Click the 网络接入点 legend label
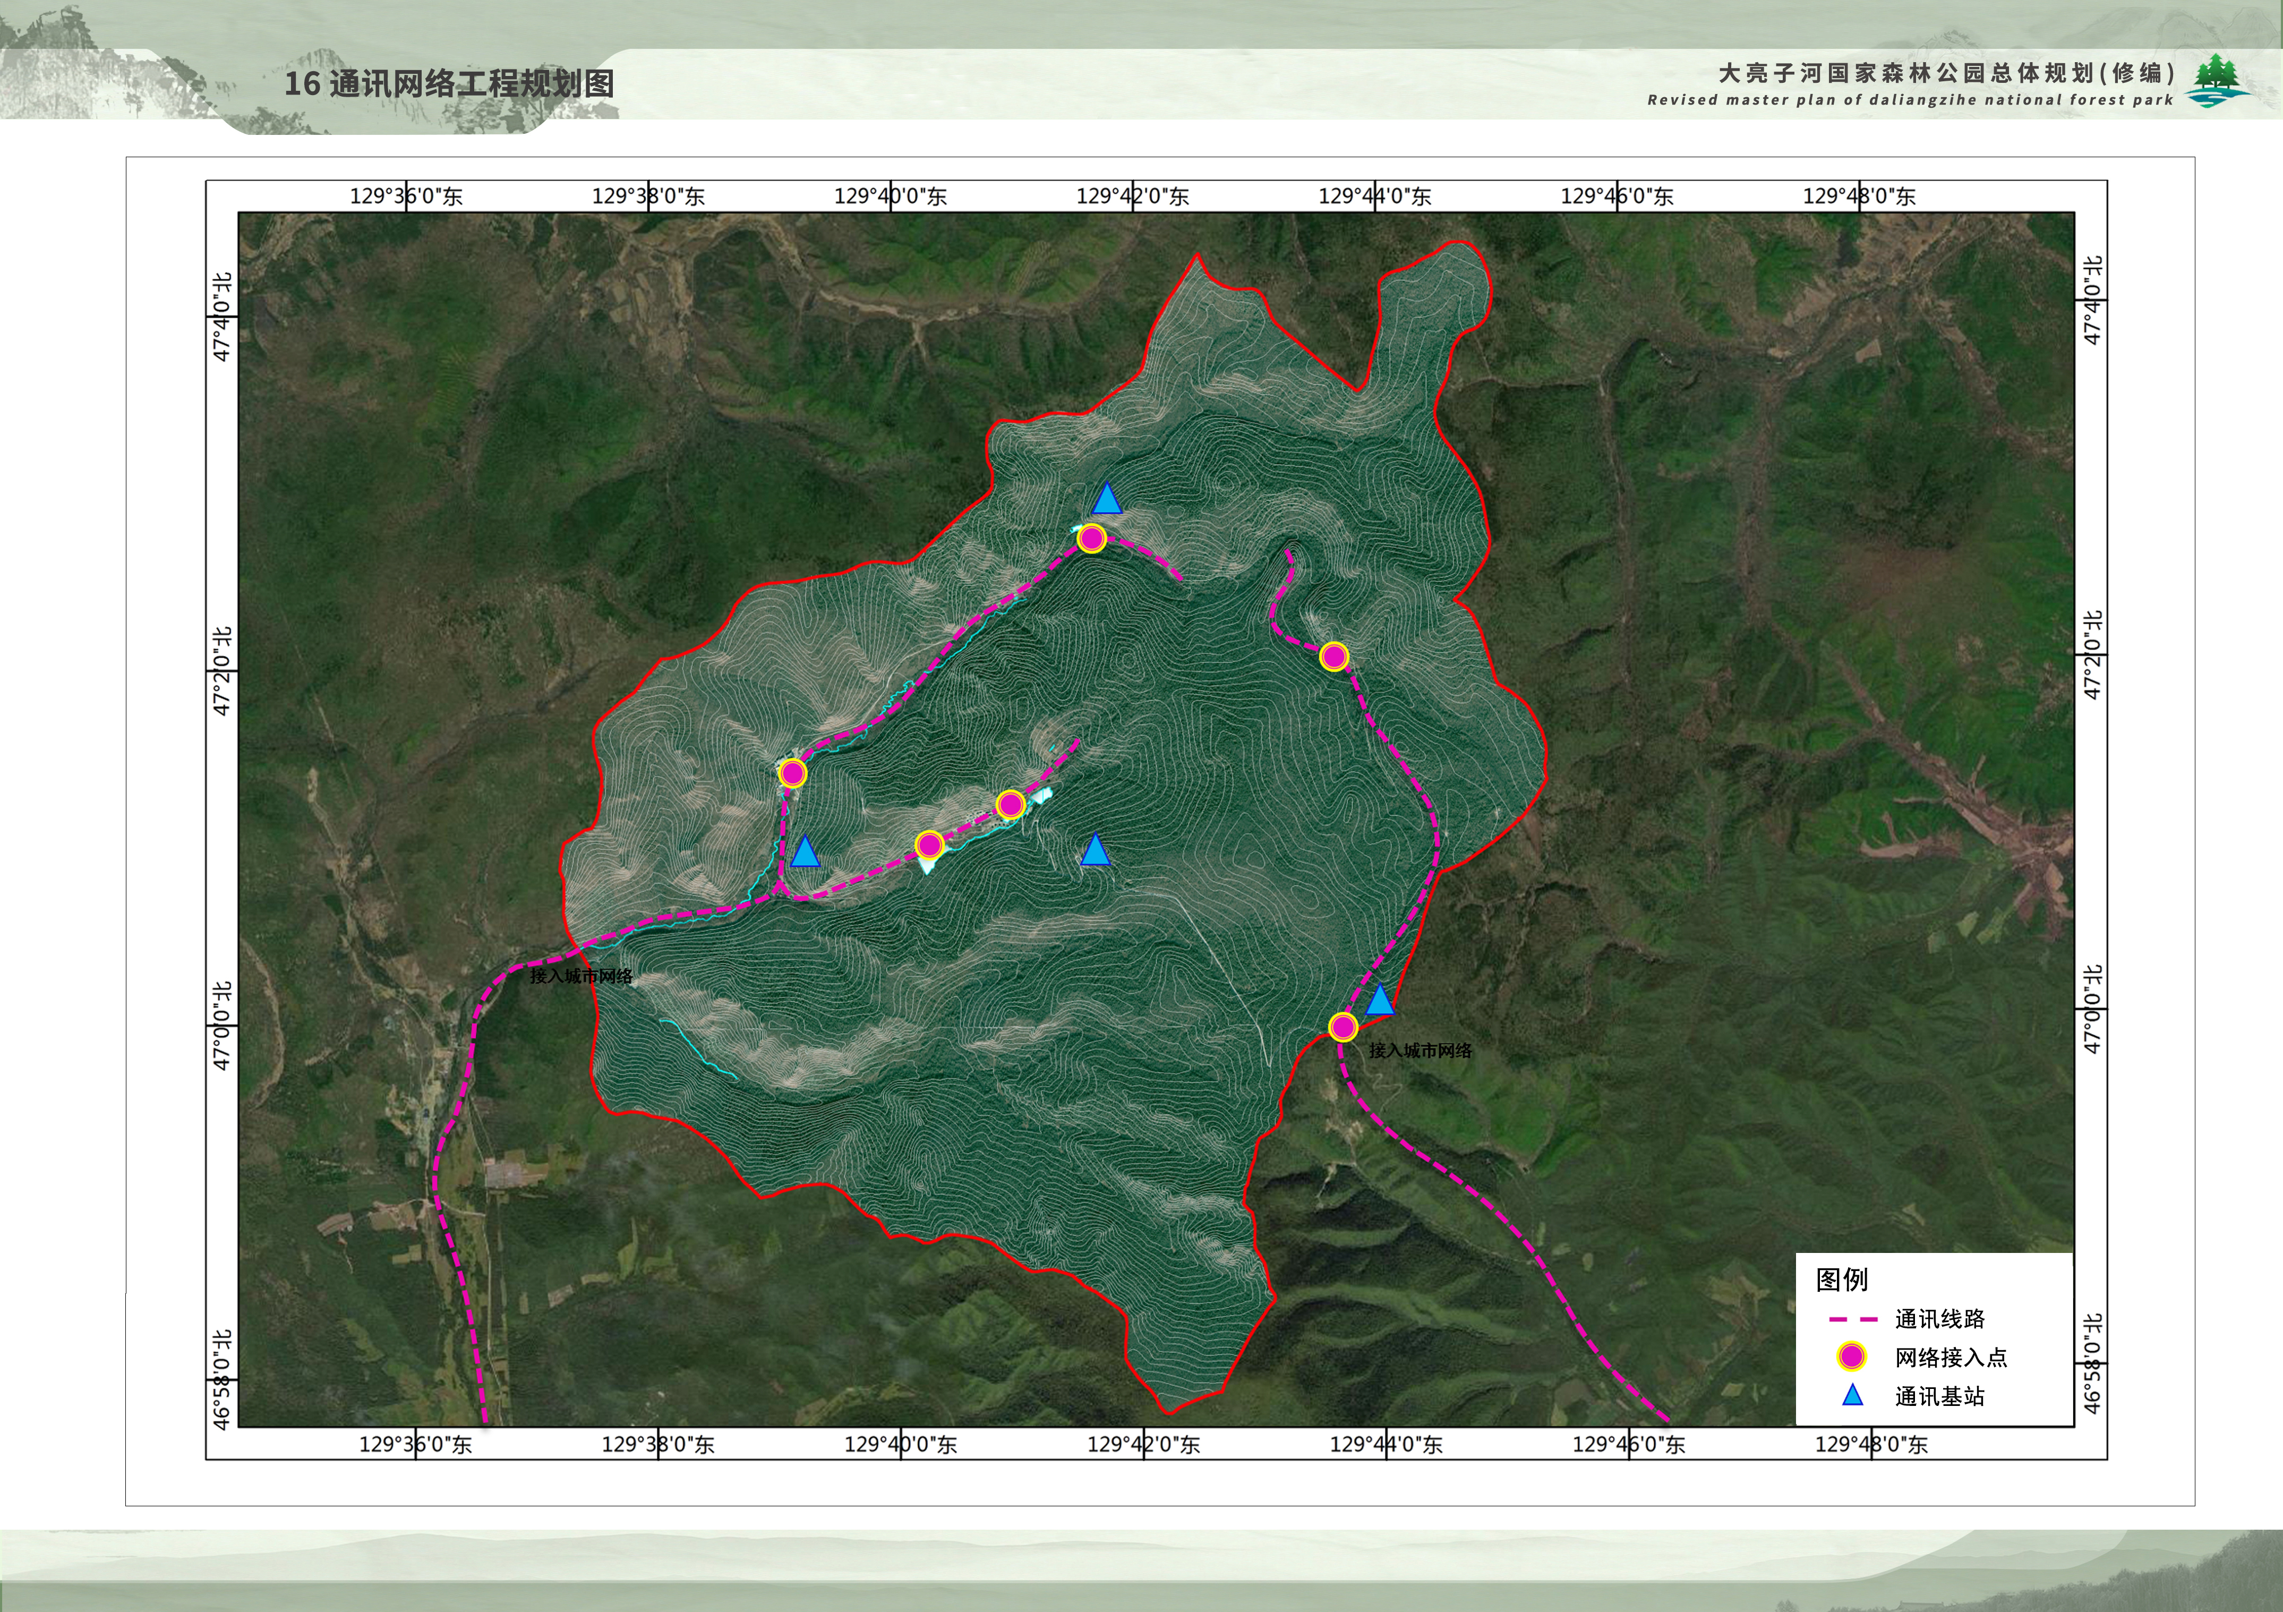The height and width of the screenshot is (1612, 2283). coord(1950,1358)
